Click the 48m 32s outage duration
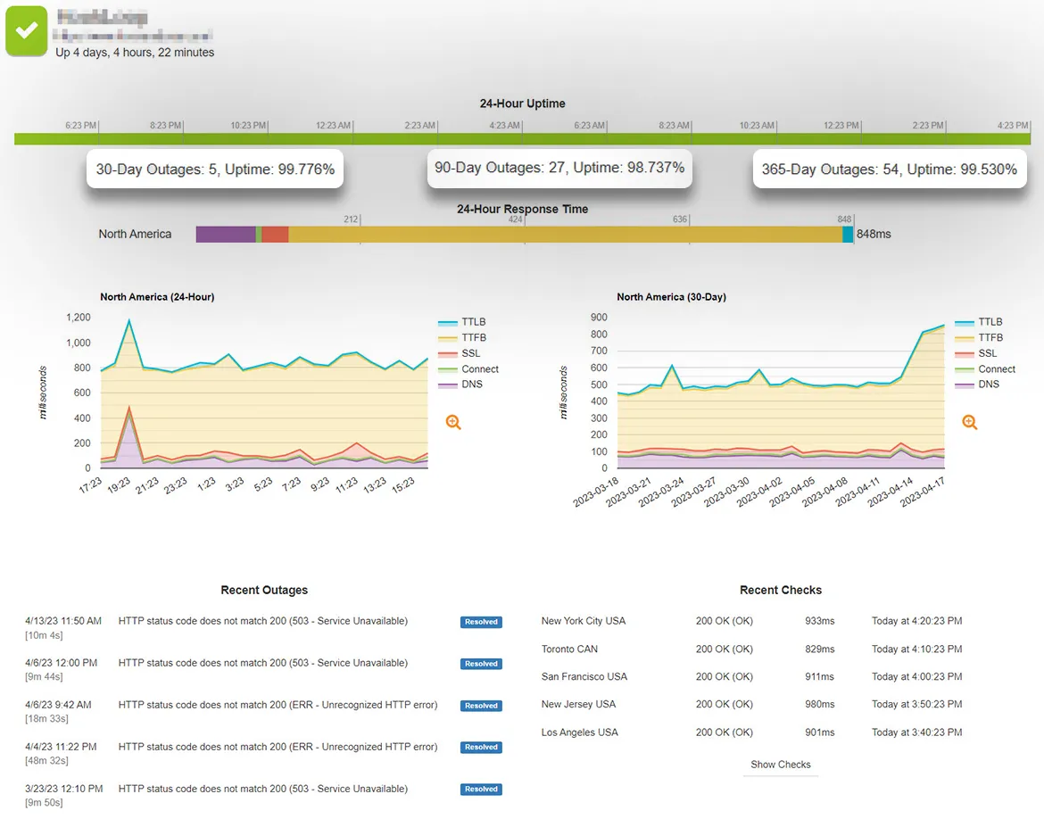The width and height of the screenshot is (1044, 819). (46, 760)
